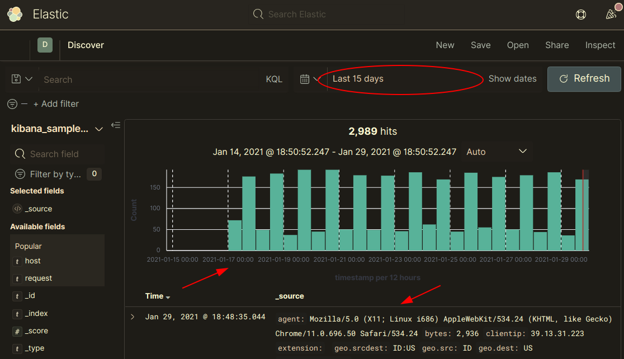The width and height of the screenshot is (624, 359).
Task: Click Save in the top menu
Action: (481, 45)
